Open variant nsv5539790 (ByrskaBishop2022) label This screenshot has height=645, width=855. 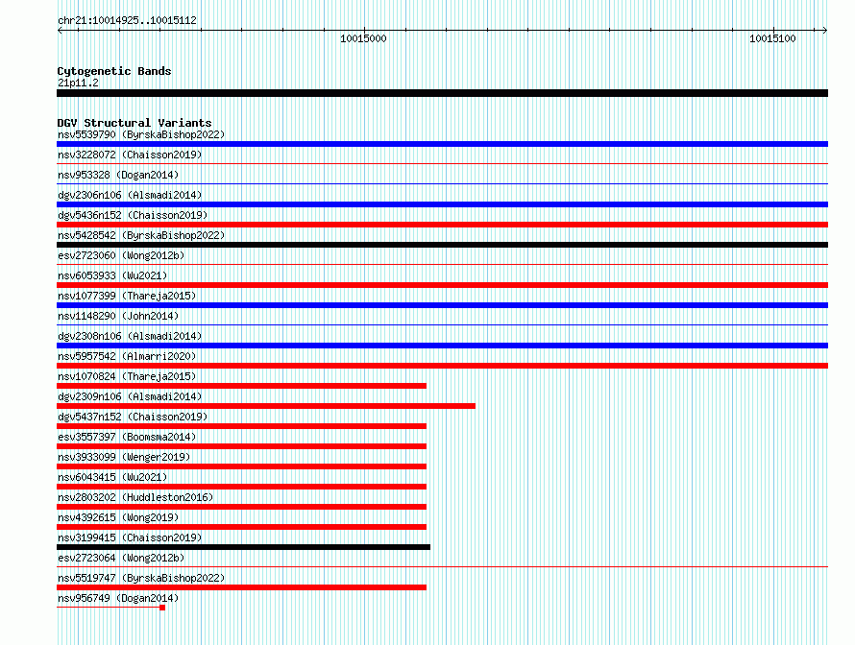click(141, 134)
